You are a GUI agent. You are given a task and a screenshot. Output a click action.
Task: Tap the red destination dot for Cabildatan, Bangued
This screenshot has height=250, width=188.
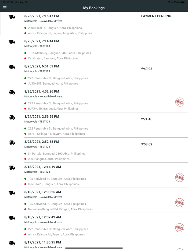point(25,58)
